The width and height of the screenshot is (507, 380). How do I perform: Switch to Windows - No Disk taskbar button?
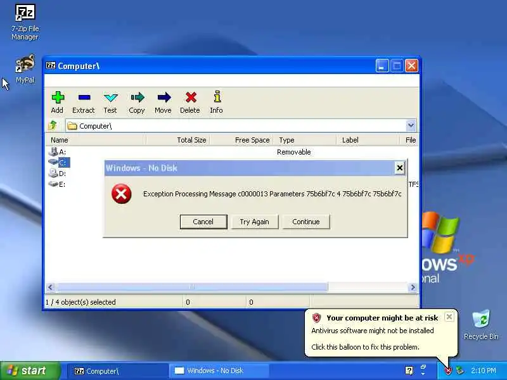click(219, 371)
